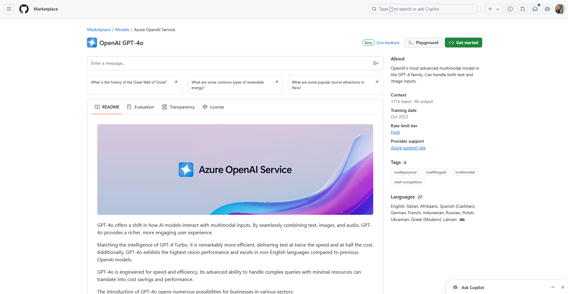Image resolution: width=568 pixels, height=294 pixels.
Task: Switch to the Evaluation tab
Action: pos(140,107)
